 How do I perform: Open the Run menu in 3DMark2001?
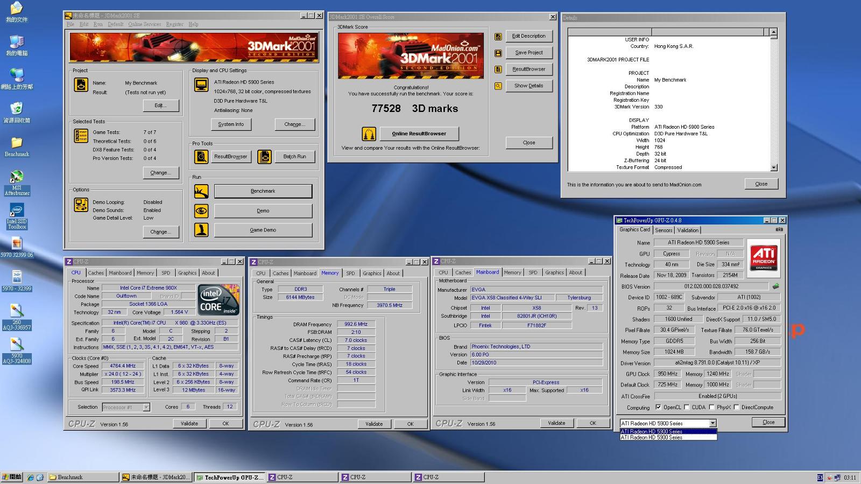[x=98, y=24]
